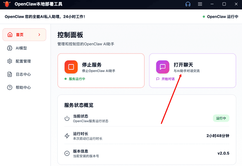Viewport: 242px width, 166px height.
Task: Open 帮助中心 help center
Action: coord(24,87)
